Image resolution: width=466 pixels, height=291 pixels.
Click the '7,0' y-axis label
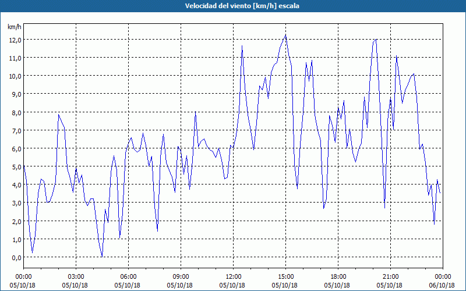click(x=17, y=131)
